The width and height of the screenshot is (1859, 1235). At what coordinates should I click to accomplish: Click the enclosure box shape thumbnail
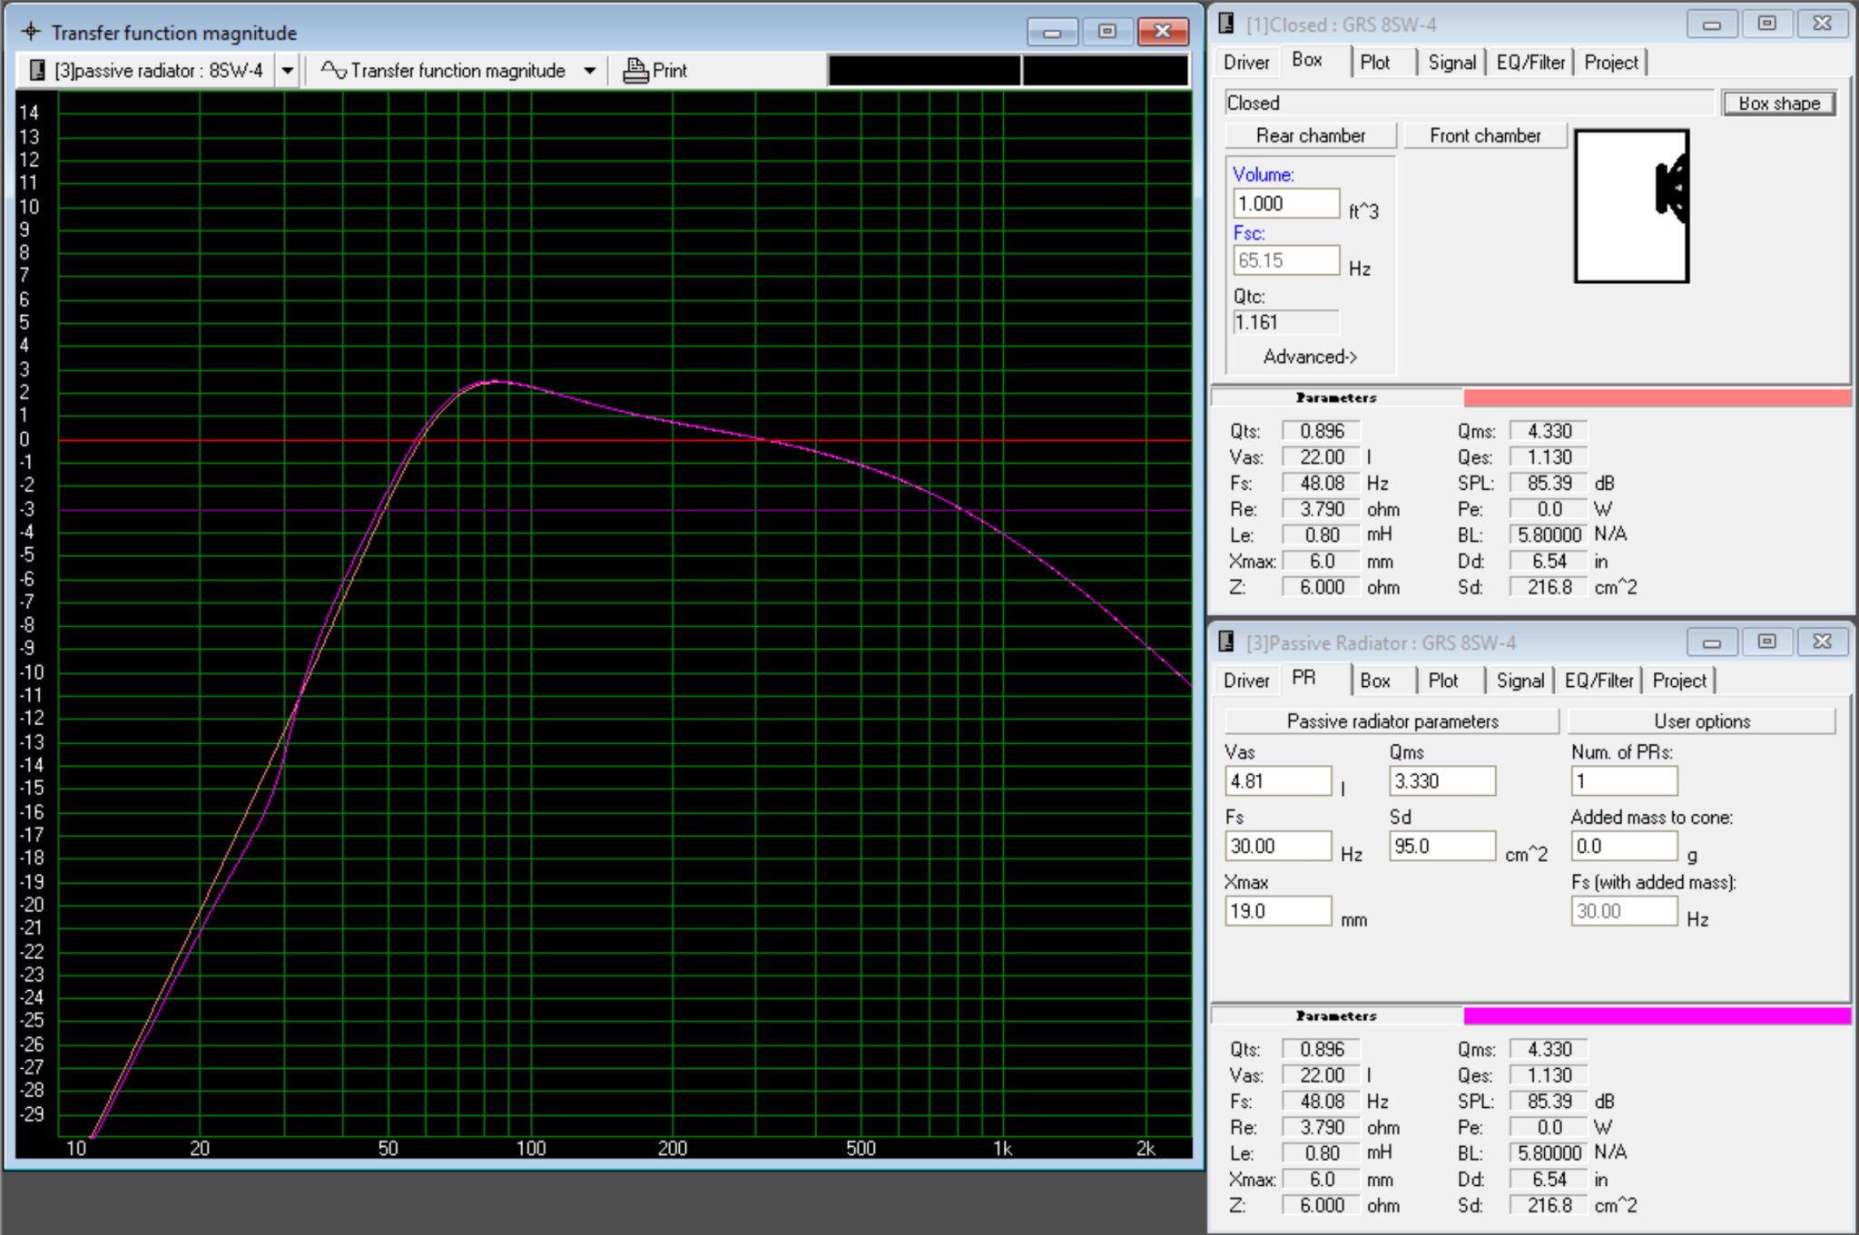click(1631, 206)
